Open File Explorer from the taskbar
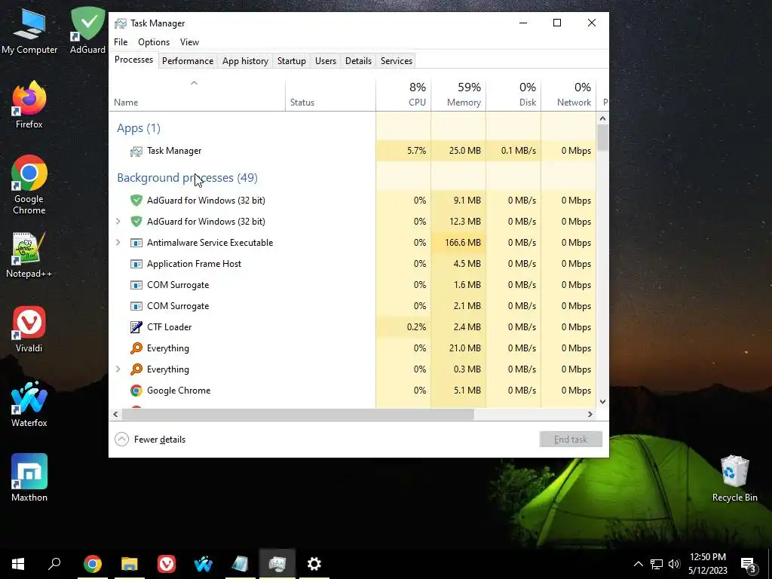 (x=130, y=564)
